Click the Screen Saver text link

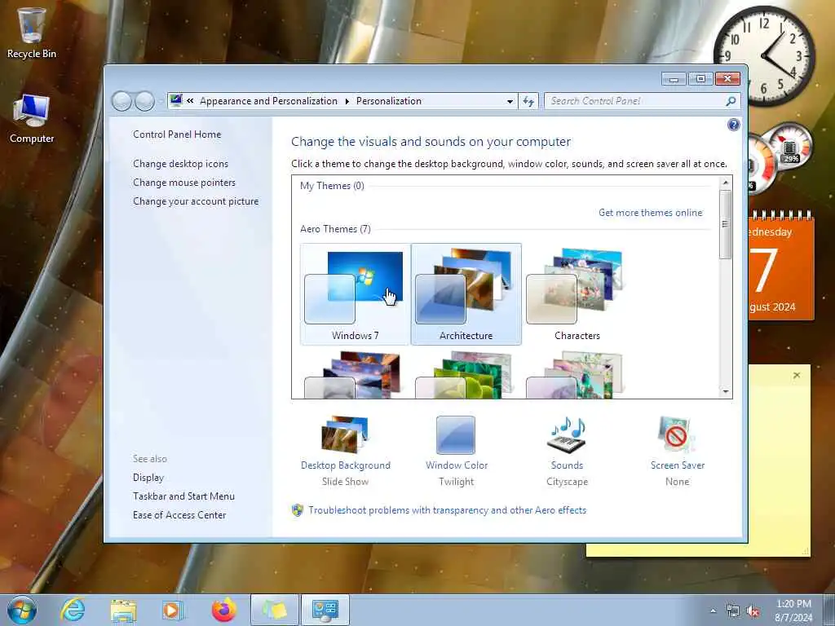coord(678,465)
